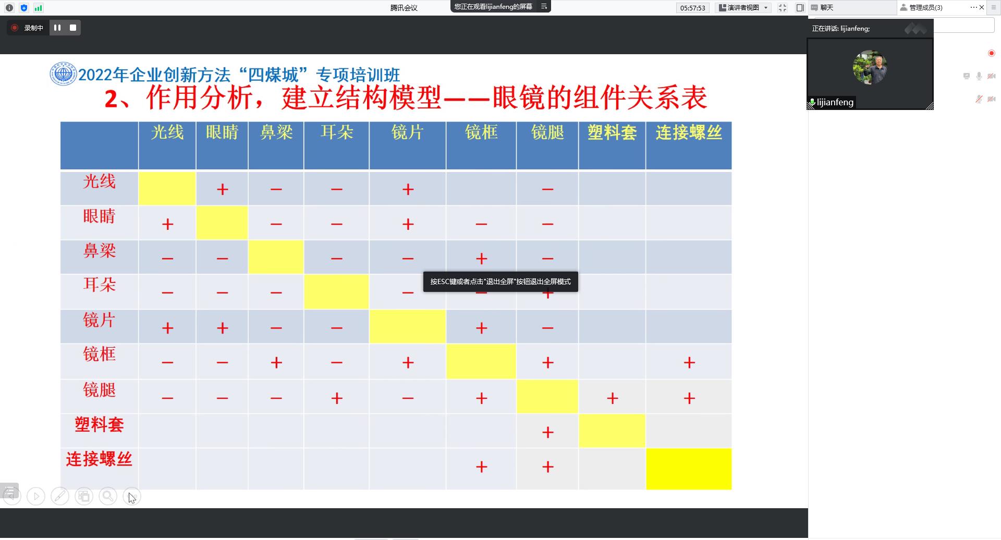The height and width of the screenshot is (540, 1001).
Task: Stop the meeting recording
Action: pyautogui.click(x=73, y=28)
